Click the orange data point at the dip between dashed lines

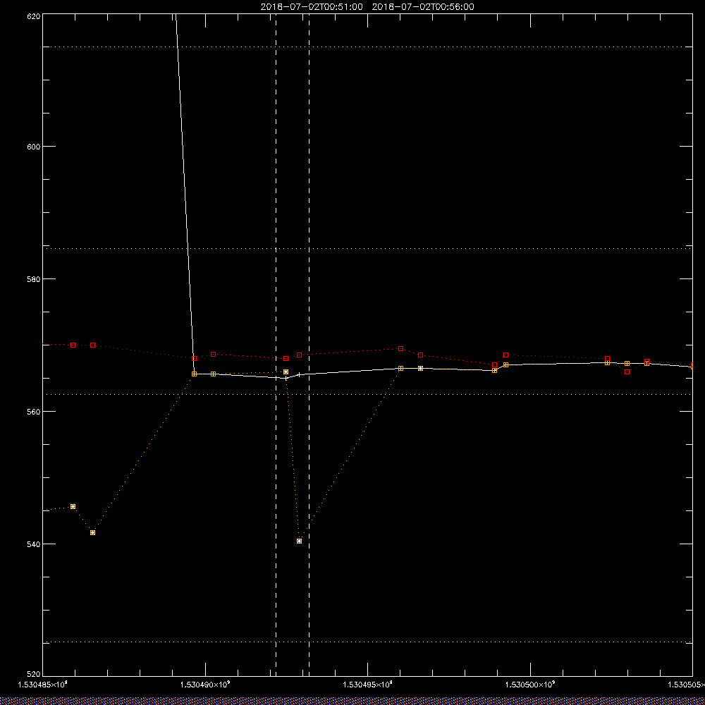pyautogui.click(x=300, y=541)
